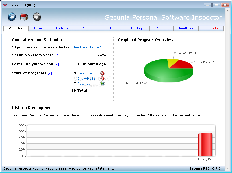Open the Scan tab
Viewport: 232px width, 173px height.
coord(113,28)
